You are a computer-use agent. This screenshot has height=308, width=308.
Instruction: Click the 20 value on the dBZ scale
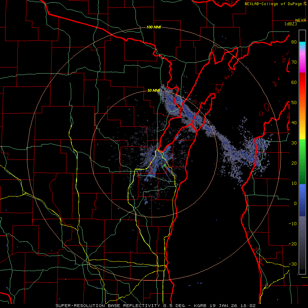294,163
